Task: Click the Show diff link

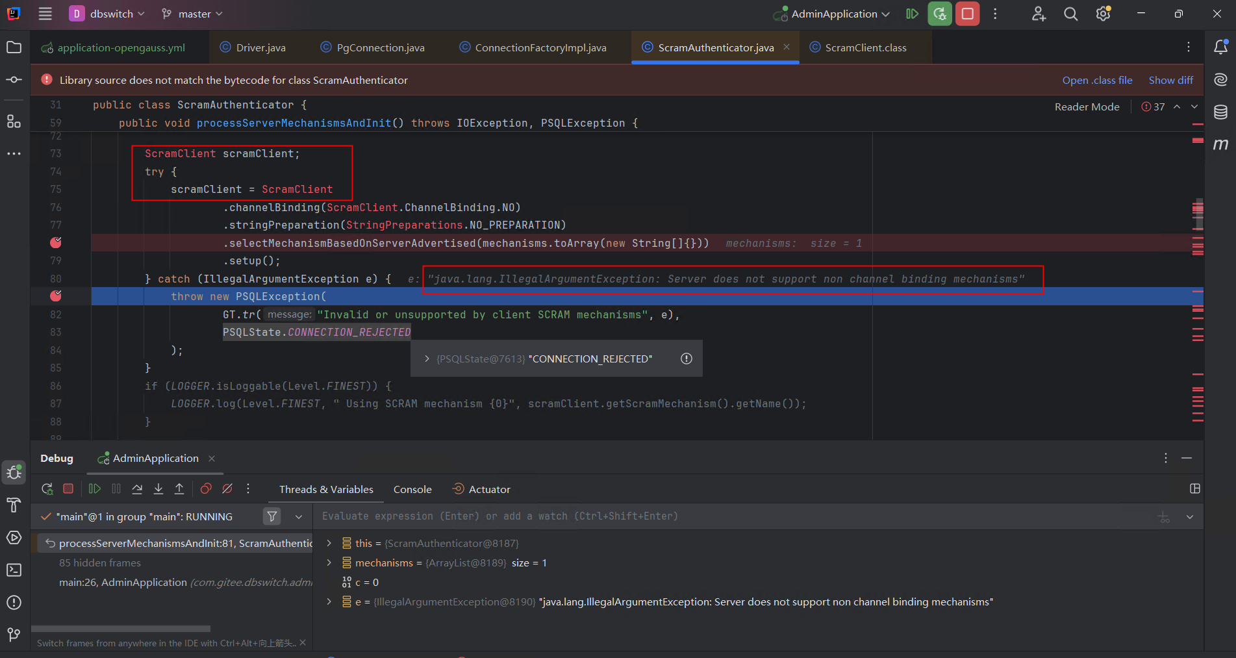Action: point(1170,80)
